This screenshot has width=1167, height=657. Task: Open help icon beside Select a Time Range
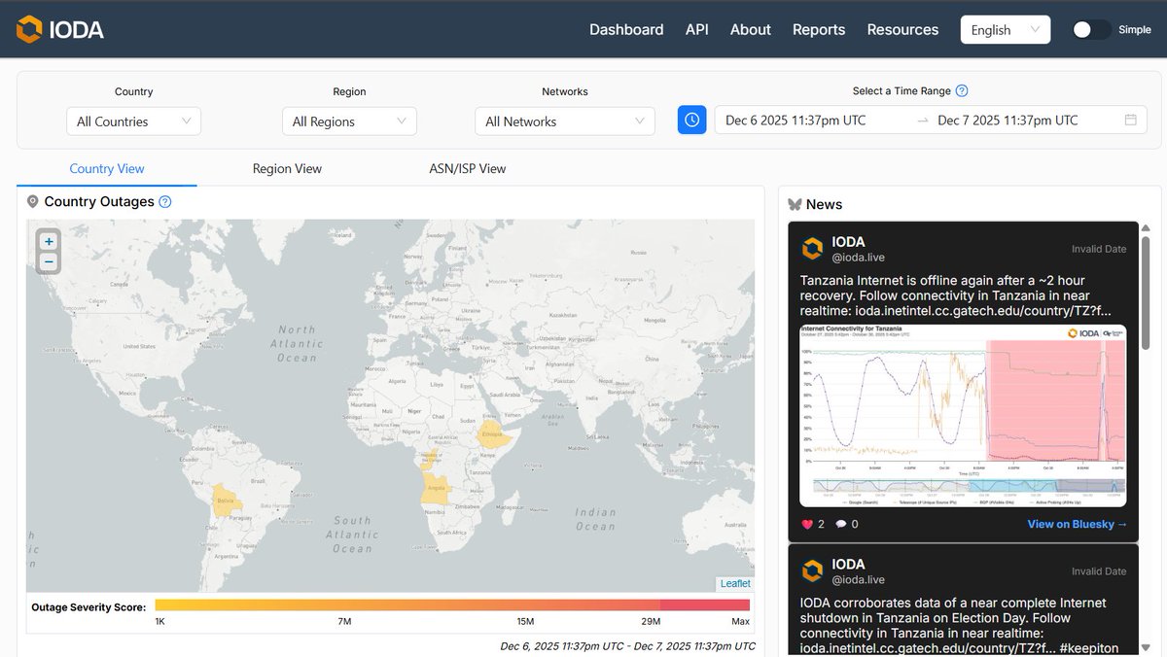tap(962, 91)
